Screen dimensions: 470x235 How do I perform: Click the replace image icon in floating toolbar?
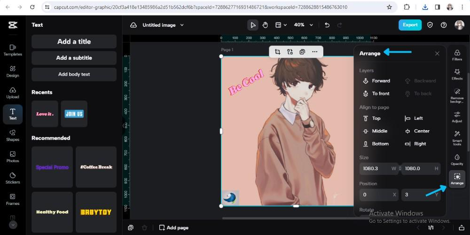pyautogui.click(x=290, y=52)
